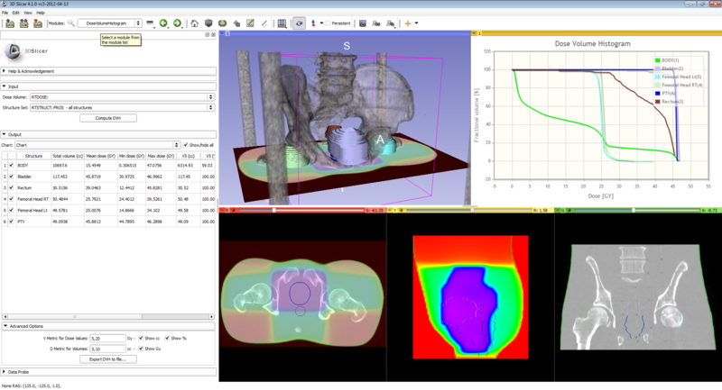Viewport: 722px width, 390px height.
Task: Open the Help menu
Action: click(x=41, y=13)
